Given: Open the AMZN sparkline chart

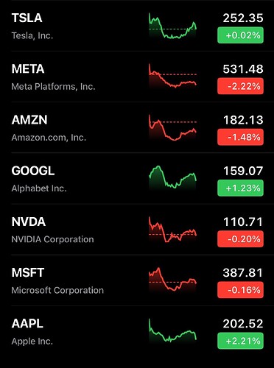Looking at the screenshot, I should (172, 127).
